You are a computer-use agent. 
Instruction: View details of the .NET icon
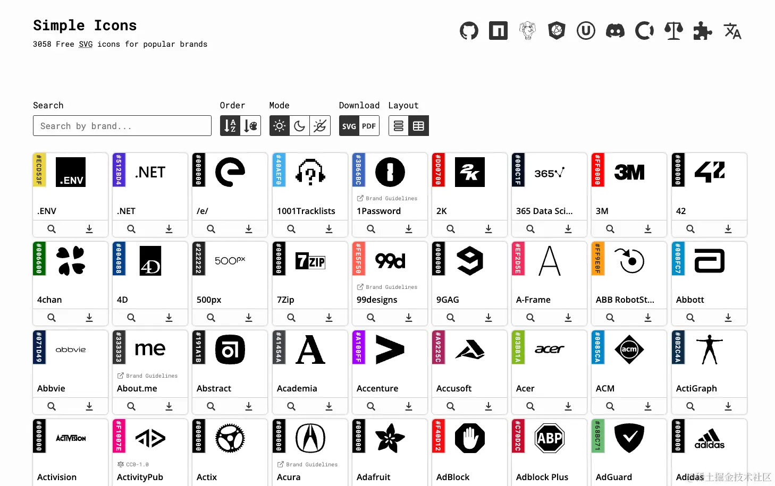click(131, 229)
